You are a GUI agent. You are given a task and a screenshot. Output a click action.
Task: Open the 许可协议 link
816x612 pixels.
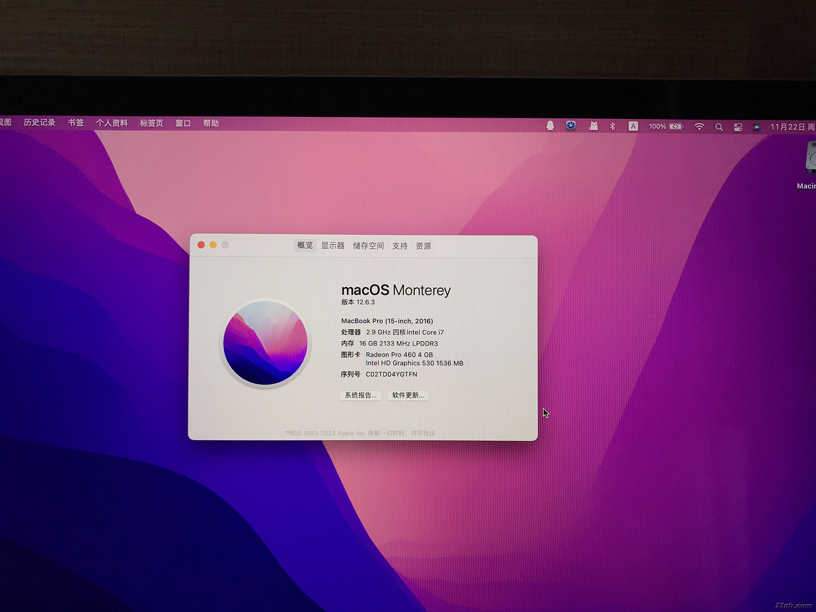click(x=423, y=433)
